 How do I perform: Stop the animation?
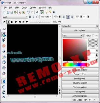pos(12,22)
